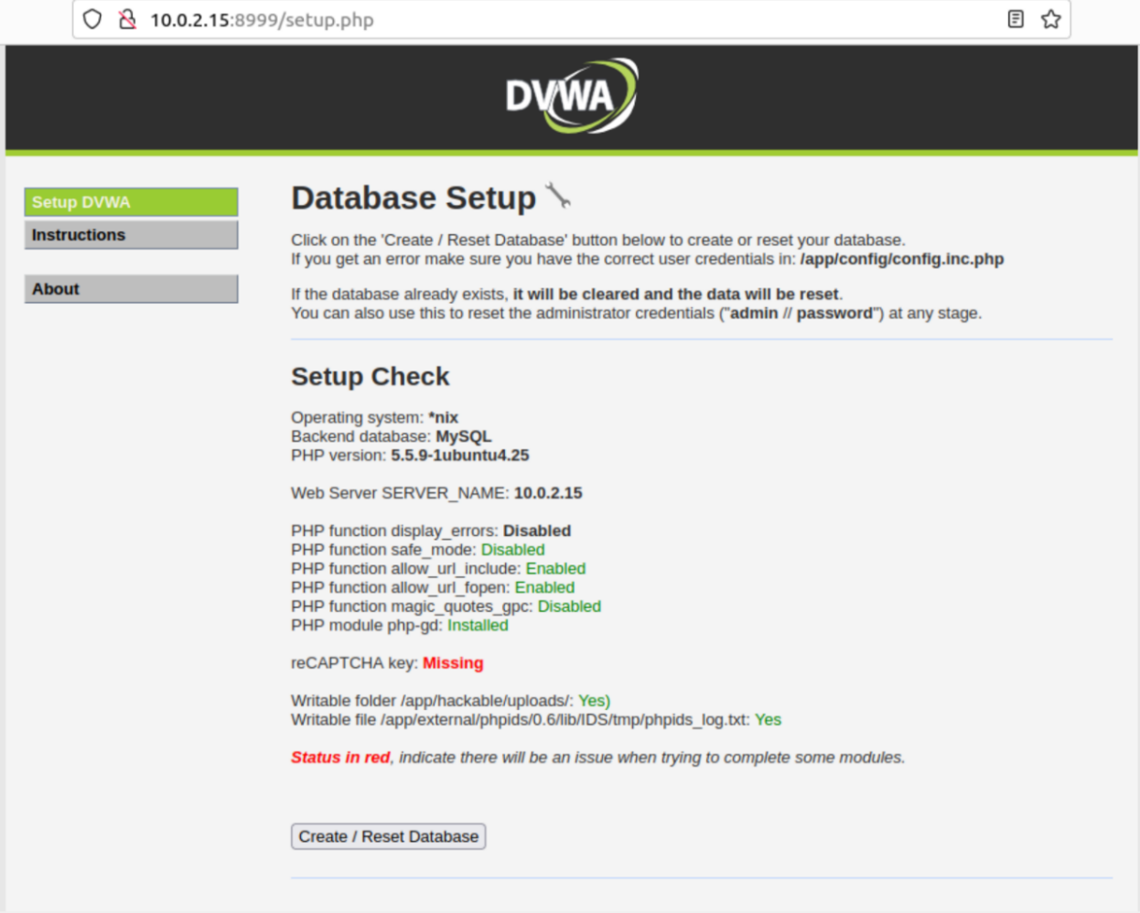The image size is (1140, 913).
Task: Click the red Missing reCAPTCHA status text
Action: (453, 662)
